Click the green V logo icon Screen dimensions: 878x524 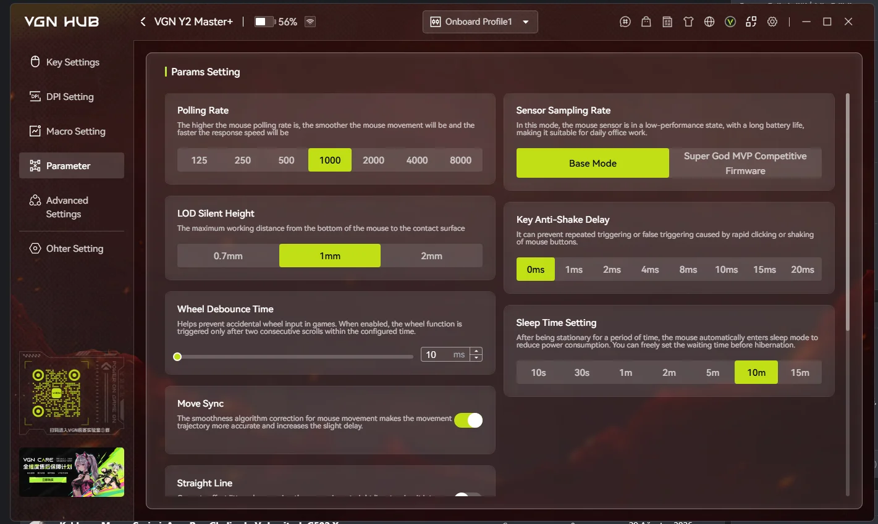click(730, 22)
